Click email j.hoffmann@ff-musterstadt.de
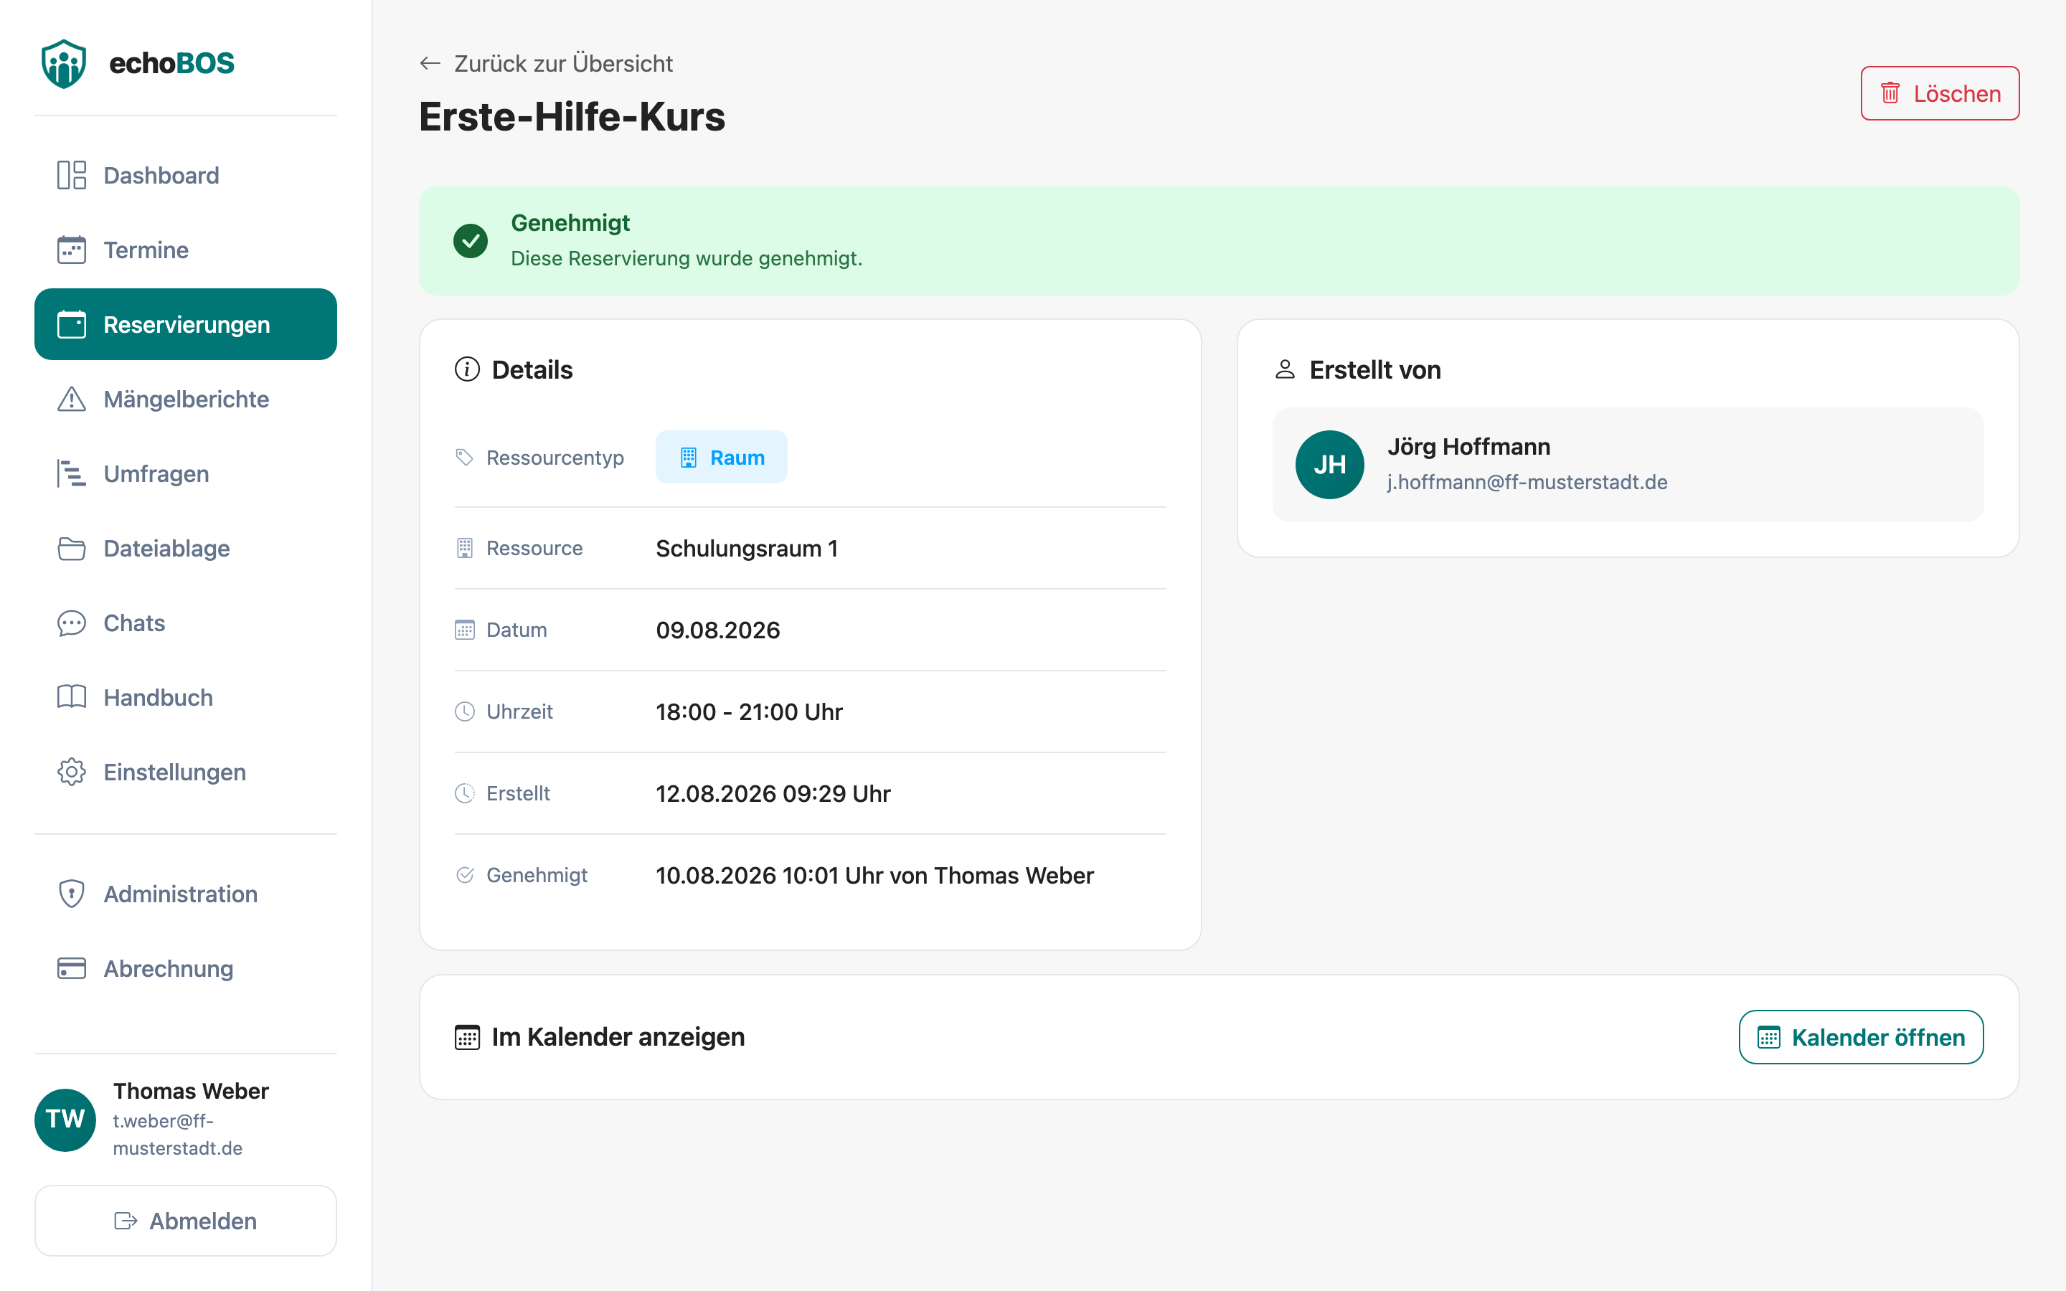The height and width of the screenshot is (1291, 2066). (x=1527, y=481)
